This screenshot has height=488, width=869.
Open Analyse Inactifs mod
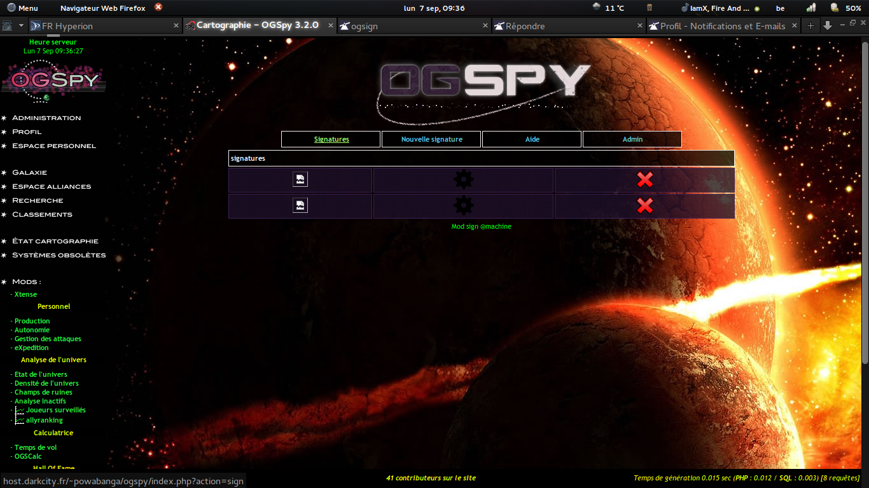pos(40,401)
